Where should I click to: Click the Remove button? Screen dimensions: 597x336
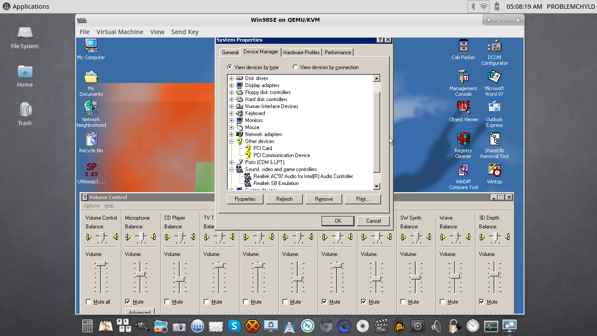pos(324,199)
